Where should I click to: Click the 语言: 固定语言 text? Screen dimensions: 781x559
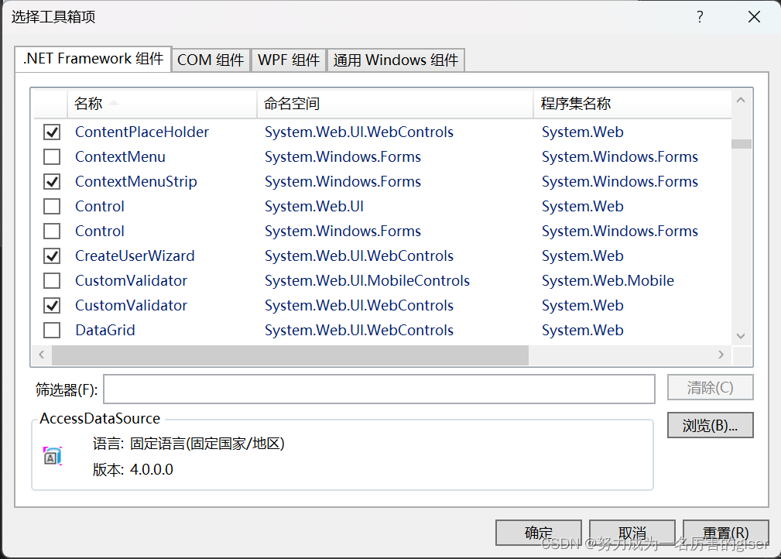click(x=189, y=444)
